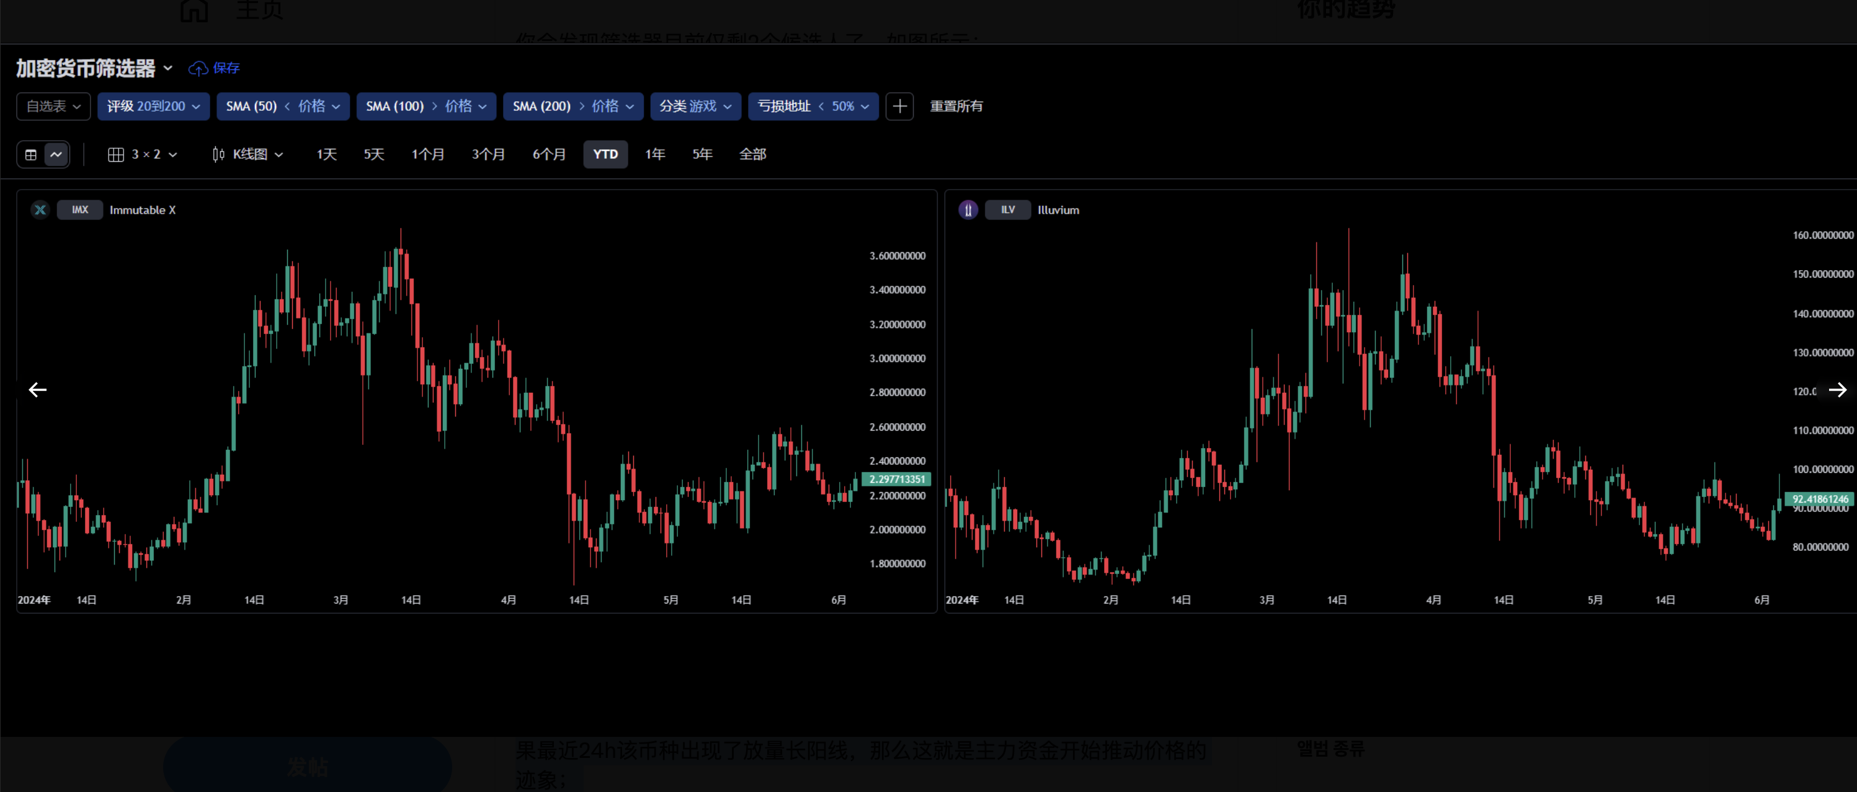Click 100.00000000 on ILV price axis
Screen dimensions: 1857x792
(x=1822, y=470)
